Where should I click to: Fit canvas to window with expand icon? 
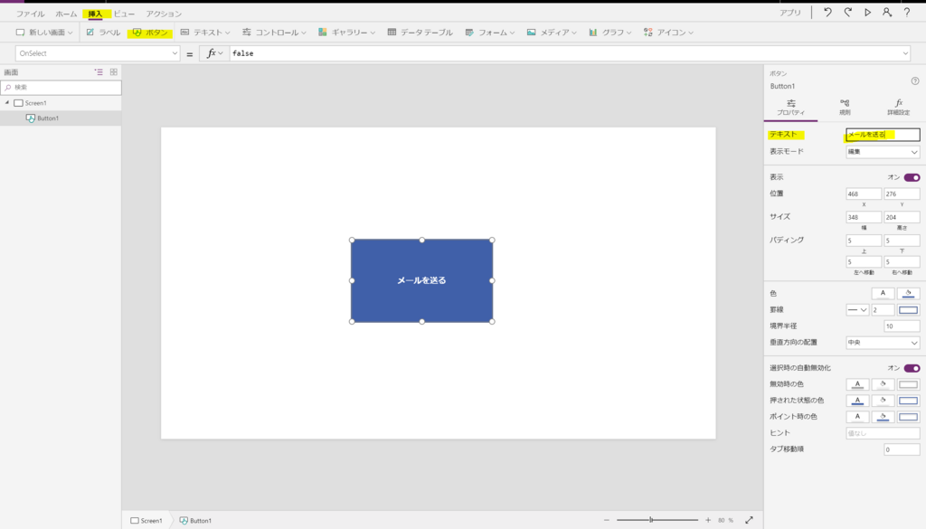749,520
